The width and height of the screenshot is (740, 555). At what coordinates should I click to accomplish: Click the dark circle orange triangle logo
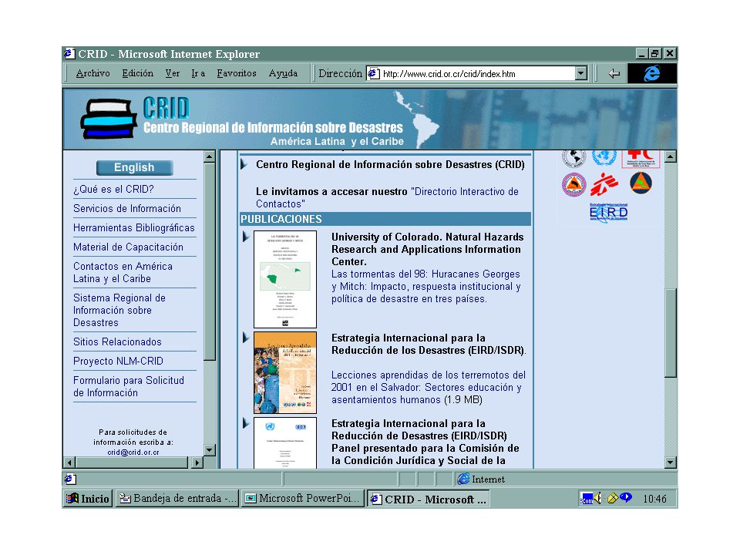(x=641, y=183)
